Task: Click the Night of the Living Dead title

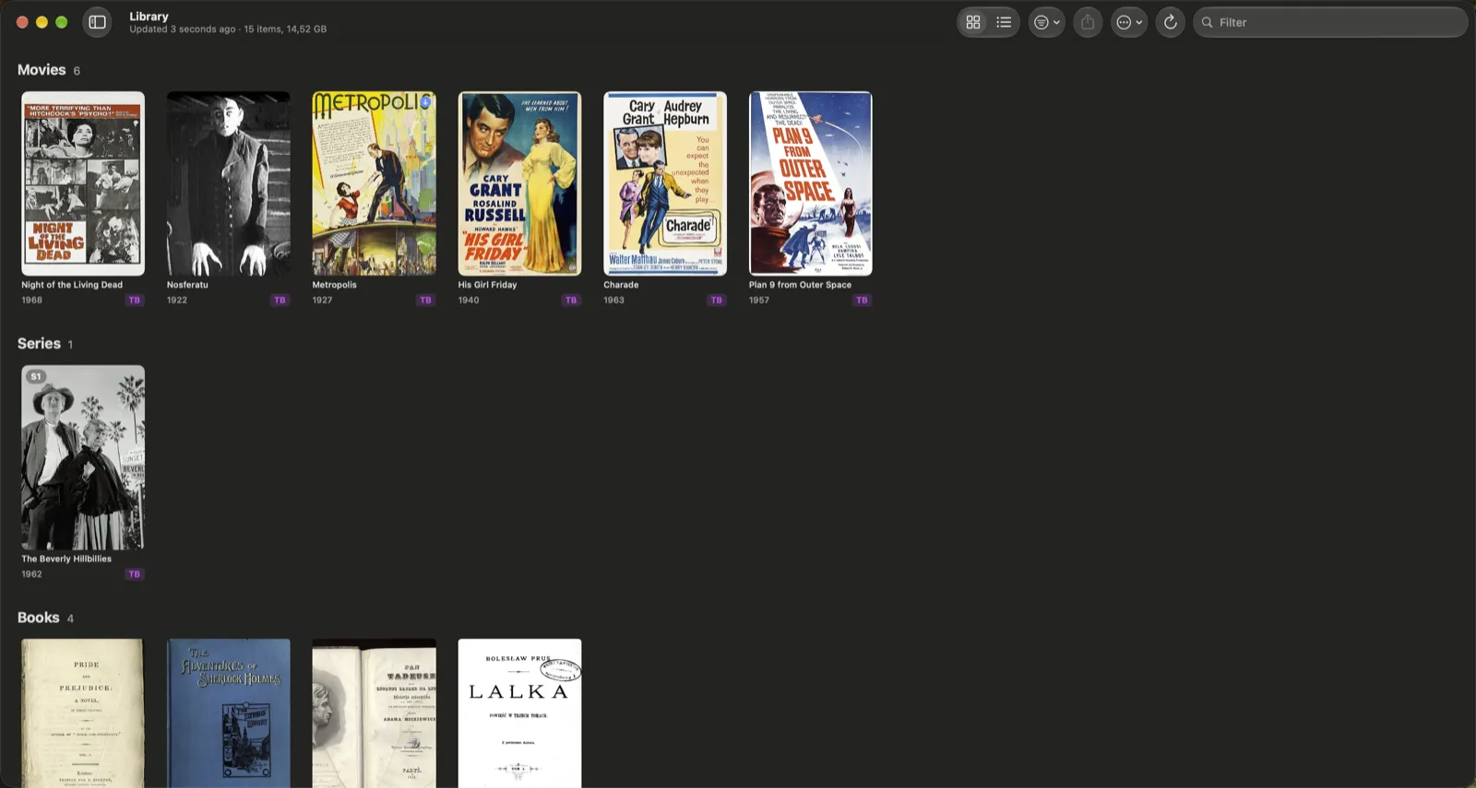Action: coord(72,285)
